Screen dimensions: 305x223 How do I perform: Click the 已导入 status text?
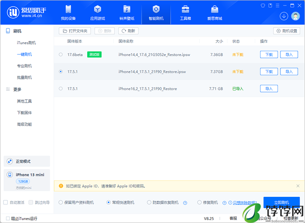[x=238, y=89]
